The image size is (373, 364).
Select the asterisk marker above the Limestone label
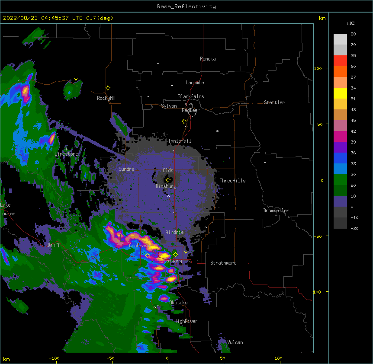tap(66, 149)
